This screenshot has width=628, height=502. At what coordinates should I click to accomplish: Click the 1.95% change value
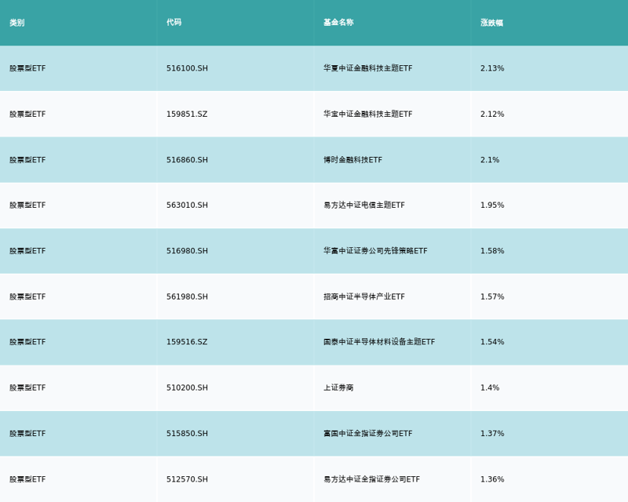(x=492, y=205)
